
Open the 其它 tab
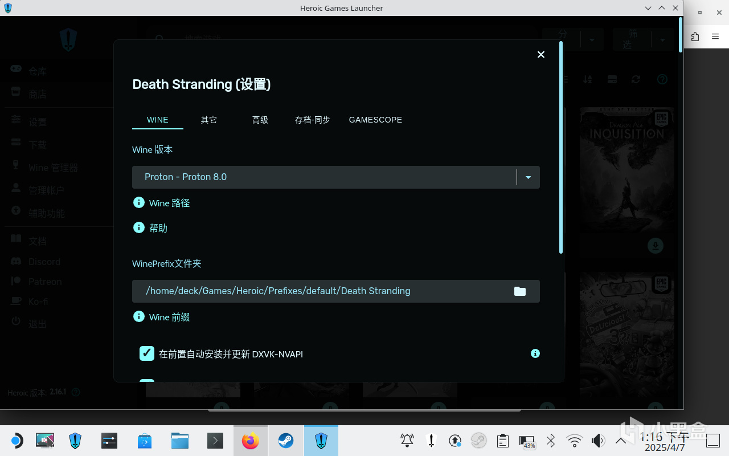pos(209,120)
